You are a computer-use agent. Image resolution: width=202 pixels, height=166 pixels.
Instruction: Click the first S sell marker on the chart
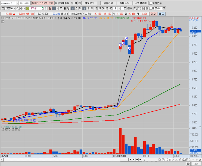120,45
